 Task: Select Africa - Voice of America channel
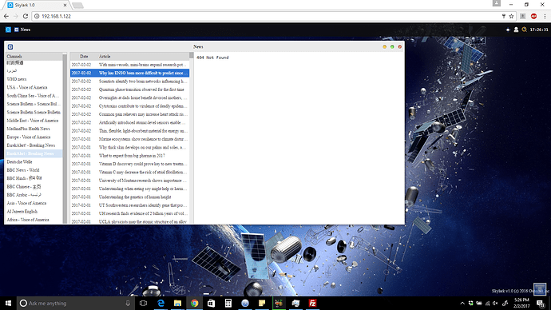tap(34, 220)
